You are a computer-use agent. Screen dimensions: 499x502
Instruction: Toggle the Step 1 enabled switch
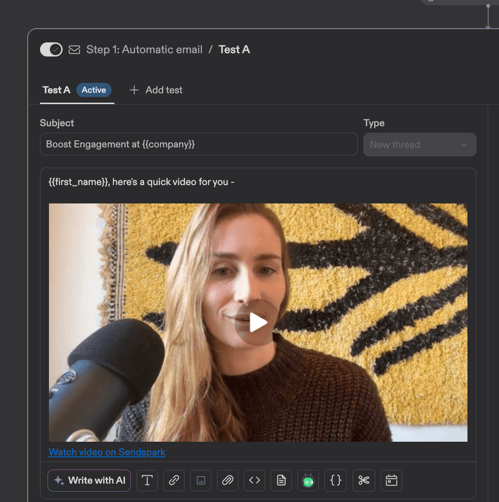tap(51, 49)
